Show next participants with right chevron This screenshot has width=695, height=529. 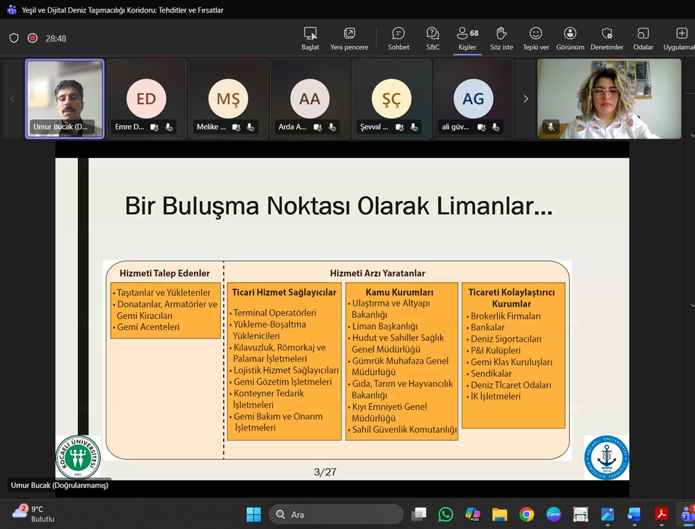click(x=525, y=99)
